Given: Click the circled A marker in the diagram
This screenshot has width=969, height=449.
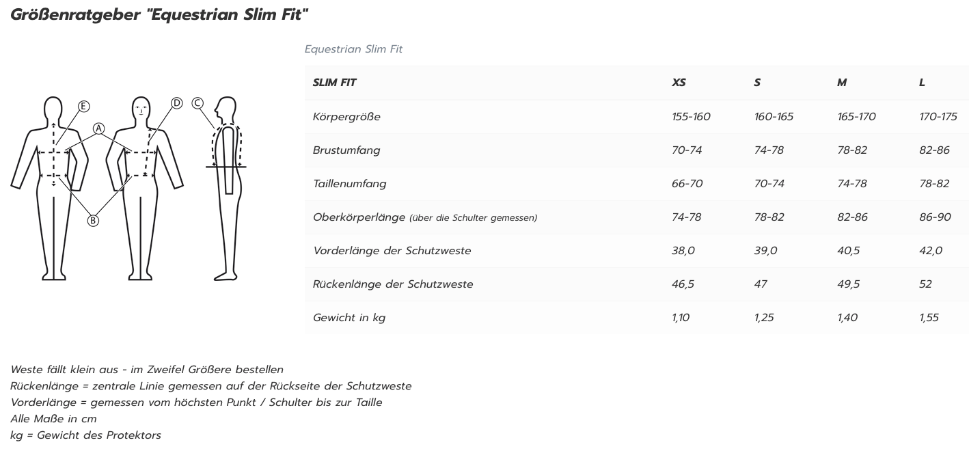Looking at the screenshot, I should coord(98,128).
